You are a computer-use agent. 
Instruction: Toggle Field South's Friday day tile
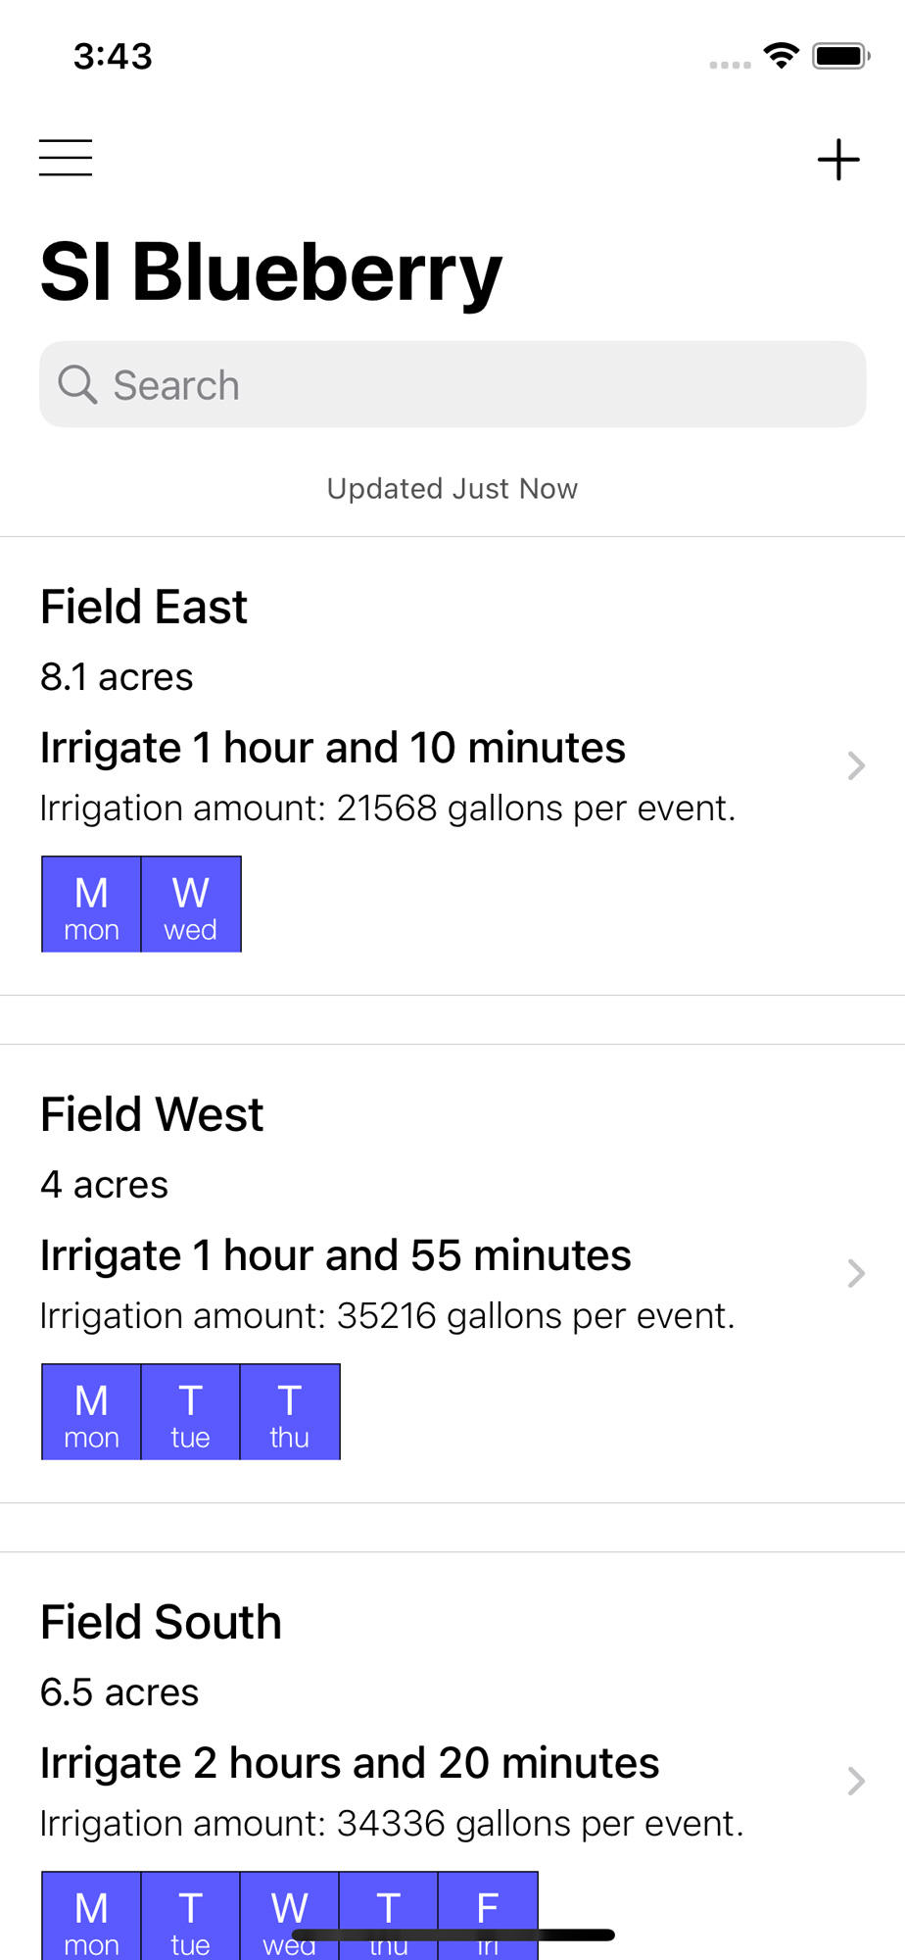pos(488,1906)
